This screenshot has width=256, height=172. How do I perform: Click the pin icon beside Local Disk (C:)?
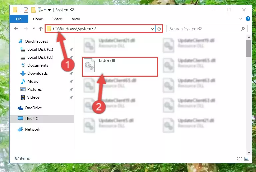click(x=71, y=49)
